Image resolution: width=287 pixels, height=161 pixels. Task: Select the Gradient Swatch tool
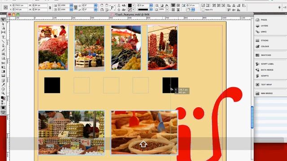tap(3, 72)
